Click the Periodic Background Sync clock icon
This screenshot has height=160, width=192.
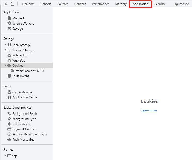click(x=9, y=134)
